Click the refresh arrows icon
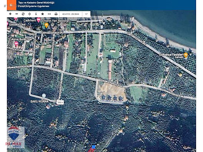The width and height of the screenshot is (203, 152). [x=23, y=14]
